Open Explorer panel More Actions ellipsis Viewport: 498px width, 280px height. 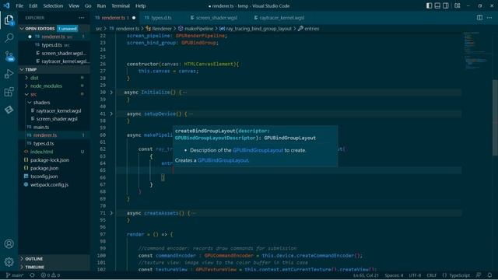[x=82, y=18]
